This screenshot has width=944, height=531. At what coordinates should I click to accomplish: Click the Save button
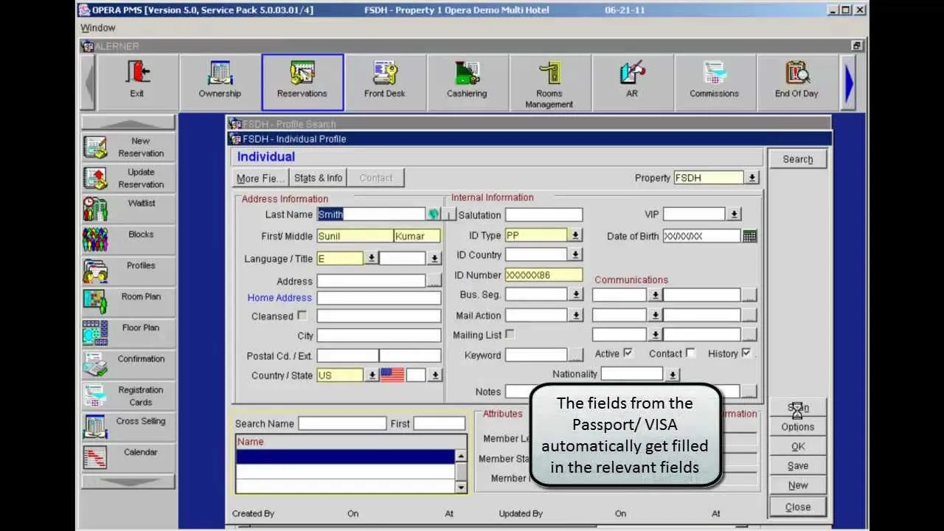[x=797, y=466]
